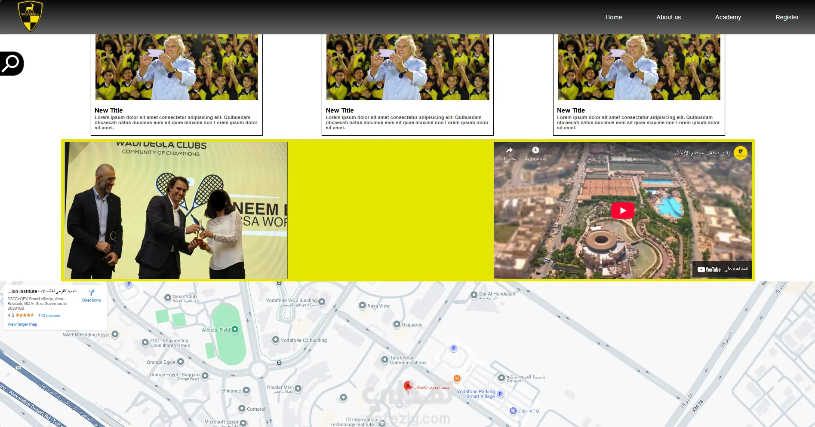Select the Vodafone C3 building map pin
The image size is (815, 427).
click(276, 340)
